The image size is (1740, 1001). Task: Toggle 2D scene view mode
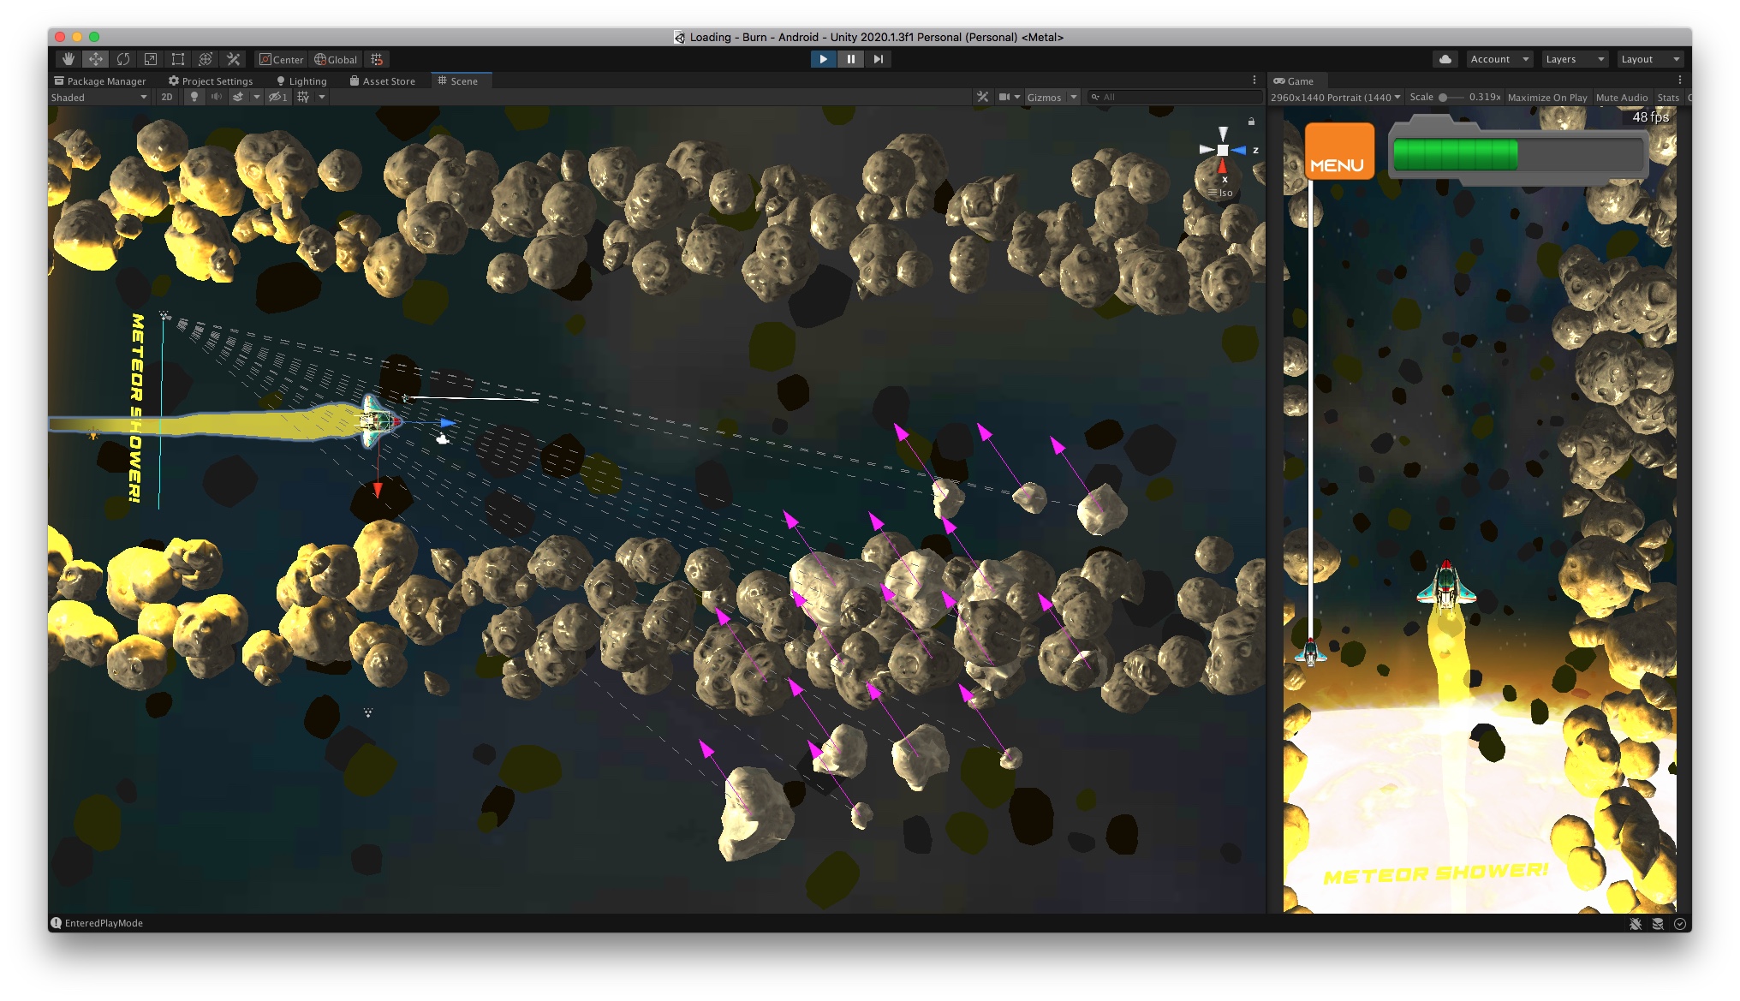[167, 97]
